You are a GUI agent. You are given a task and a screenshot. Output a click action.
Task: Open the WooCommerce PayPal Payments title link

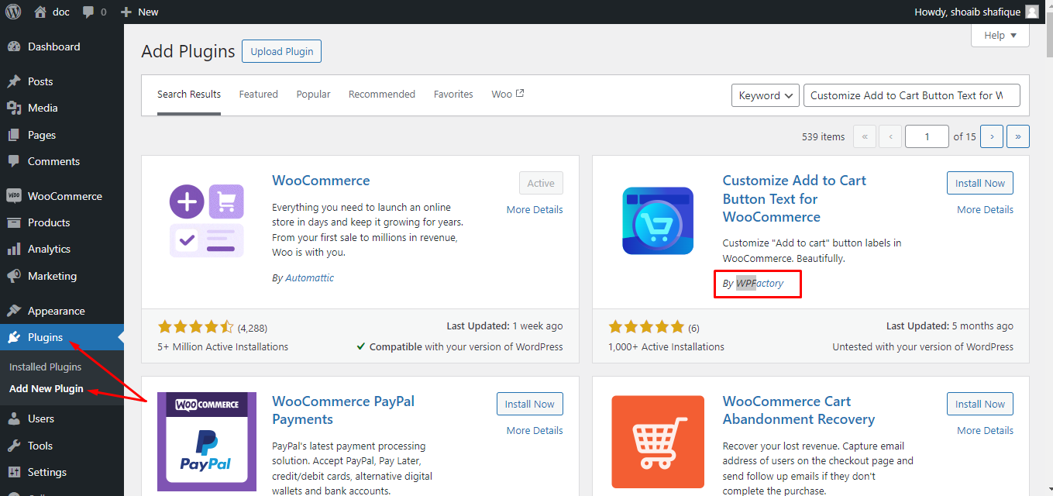pyautogui.click(x=343, y=410)
